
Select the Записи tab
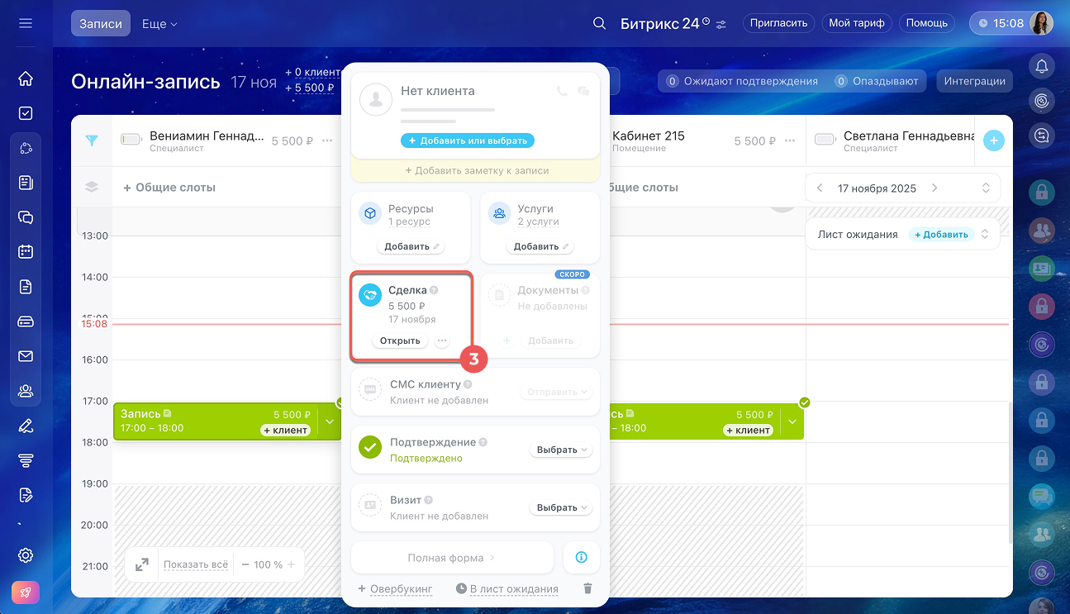101,24
